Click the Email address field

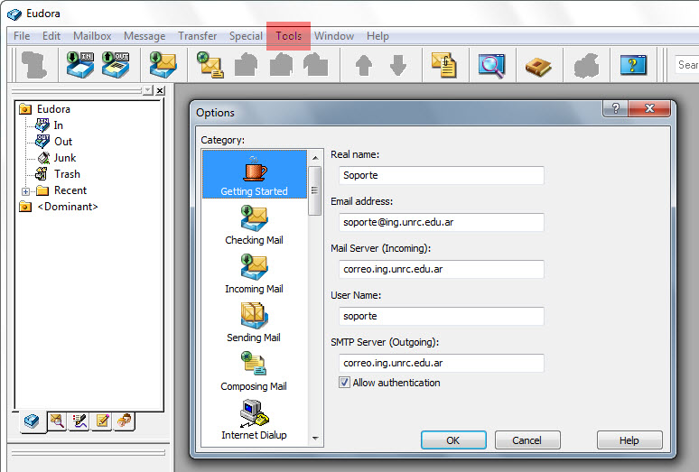click(x=442, y=222)
